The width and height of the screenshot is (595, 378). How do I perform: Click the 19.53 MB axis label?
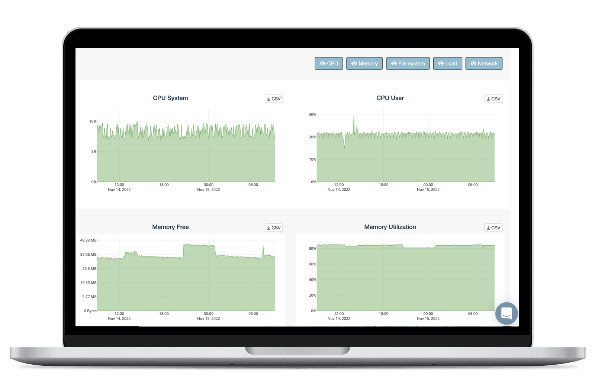coord(88,283)
